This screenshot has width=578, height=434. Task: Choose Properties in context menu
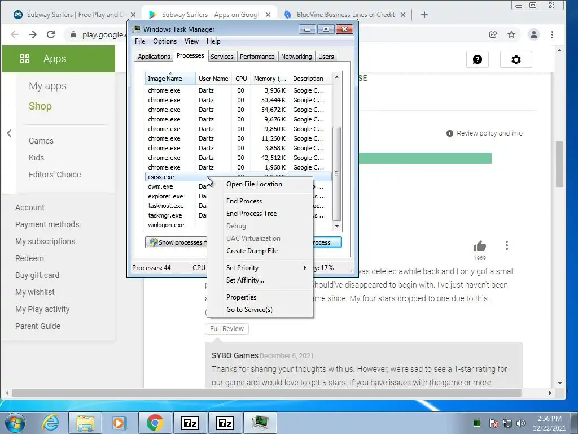[260, 297]
